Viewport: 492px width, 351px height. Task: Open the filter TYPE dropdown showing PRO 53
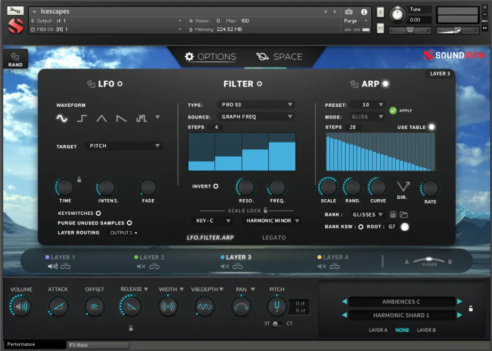point(256,105)
